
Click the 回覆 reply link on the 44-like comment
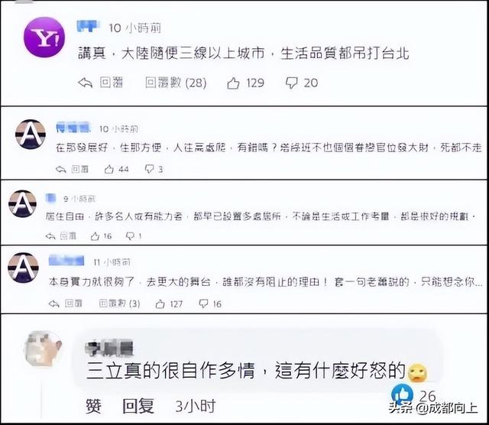point(79,170)
